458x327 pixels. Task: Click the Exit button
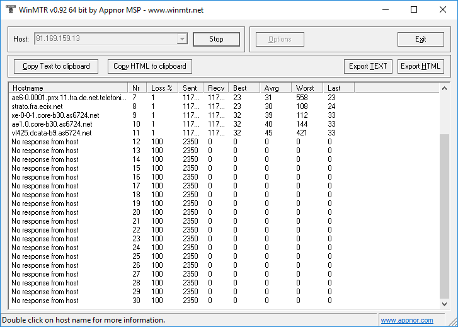tap(420, 39)
